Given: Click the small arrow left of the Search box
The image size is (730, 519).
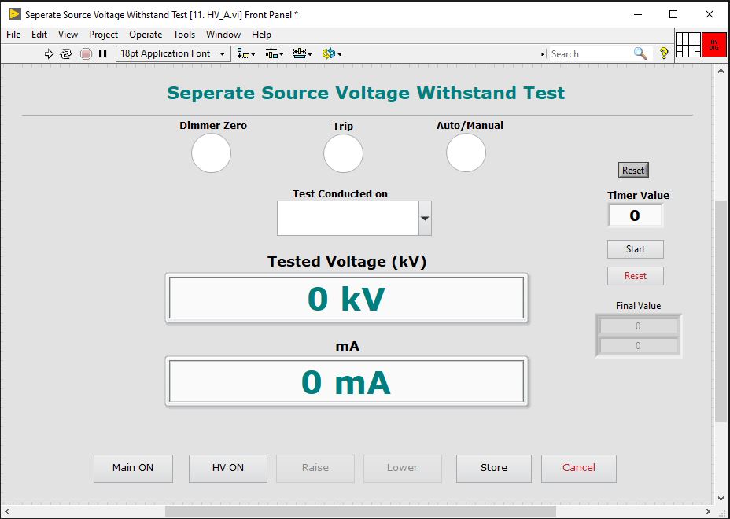Looking at the screenshot, I should (x=543, y=54).
